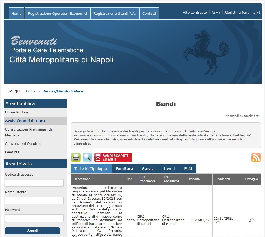This screenshot has height=237, width=265.
Task: Go to Contatti in top navigation
Action: click(149, 13)
